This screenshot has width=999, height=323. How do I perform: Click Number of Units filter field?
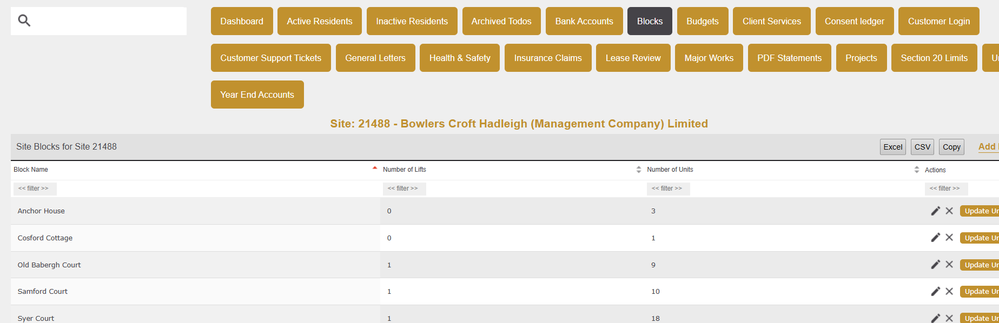coord(669,189)
